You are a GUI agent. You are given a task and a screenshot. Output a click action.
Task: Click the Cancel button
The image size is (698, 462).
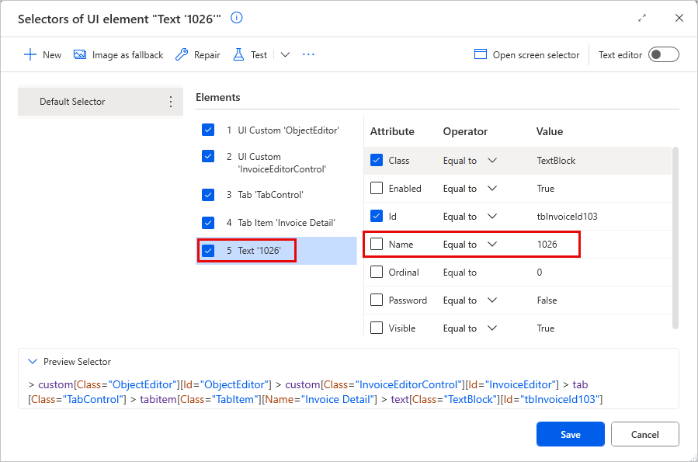click(x=644, y=434)
